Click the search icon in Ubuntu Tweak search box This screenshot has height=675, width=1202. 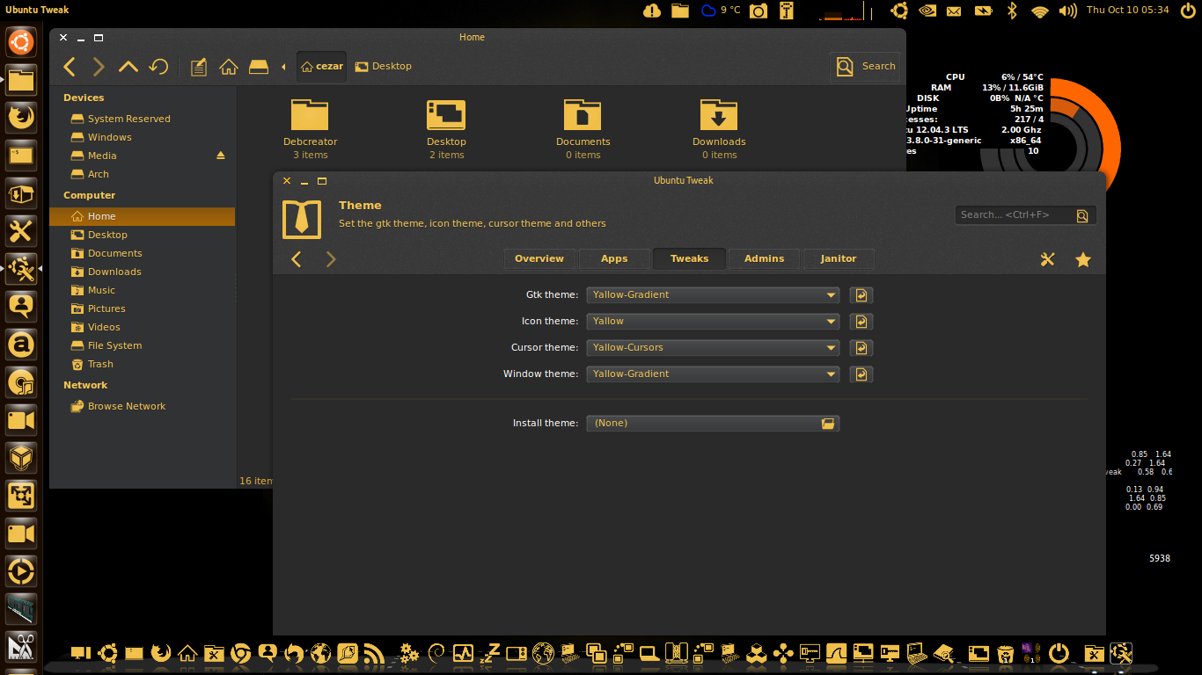pyautogui.click(x=1082, y=215)
